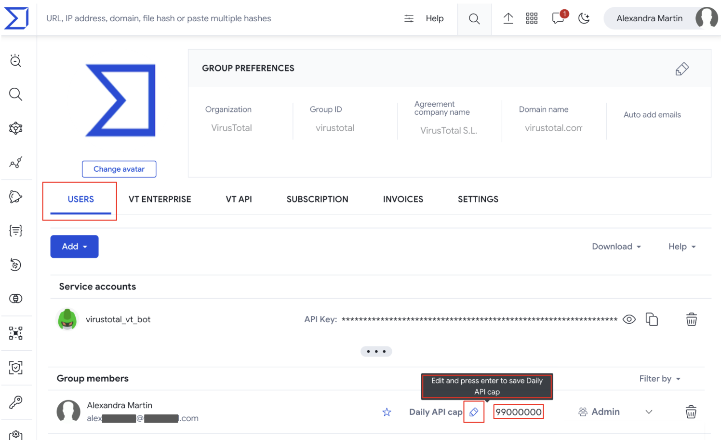
Task: Reveal the API key with eye icon
Action: coord(629,319)
